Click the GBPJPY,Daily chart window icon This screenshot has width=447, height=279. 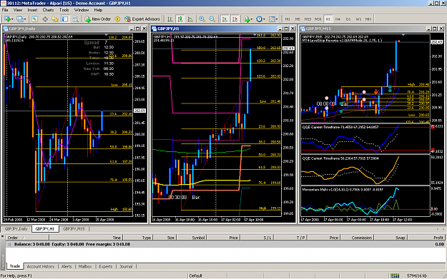tap(6, 29)
